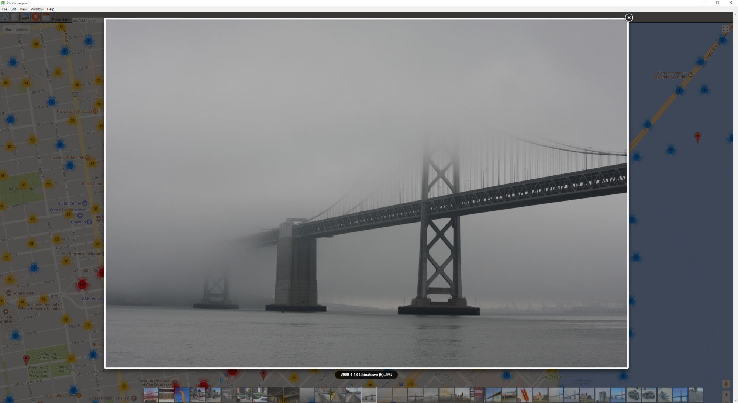Click the database settings toolbar icon
738x403 pixels.
tap(15, 17)
